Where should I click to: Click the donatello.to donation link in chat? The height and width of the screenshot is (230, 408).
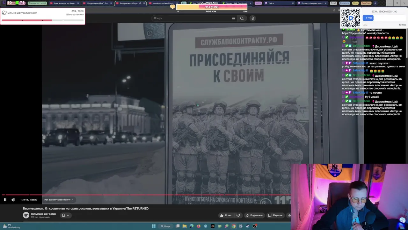click(x=365, y=33)
